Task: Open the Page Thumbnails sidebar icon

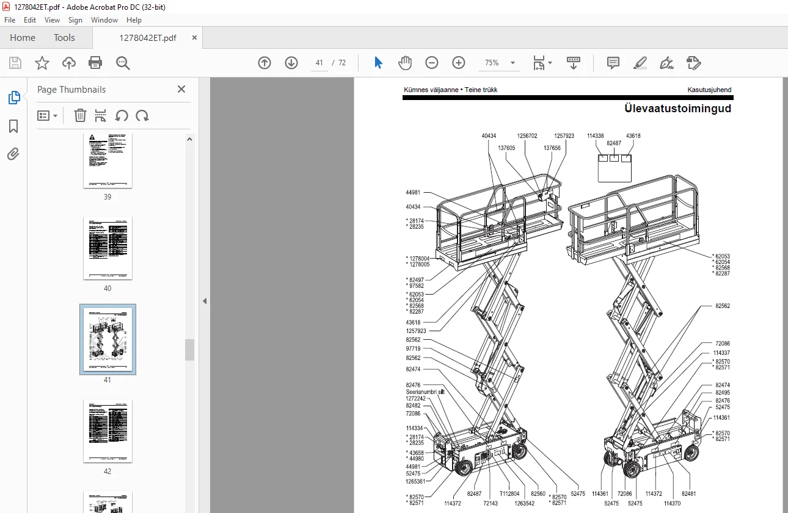Action: click(x=13, y=98)
